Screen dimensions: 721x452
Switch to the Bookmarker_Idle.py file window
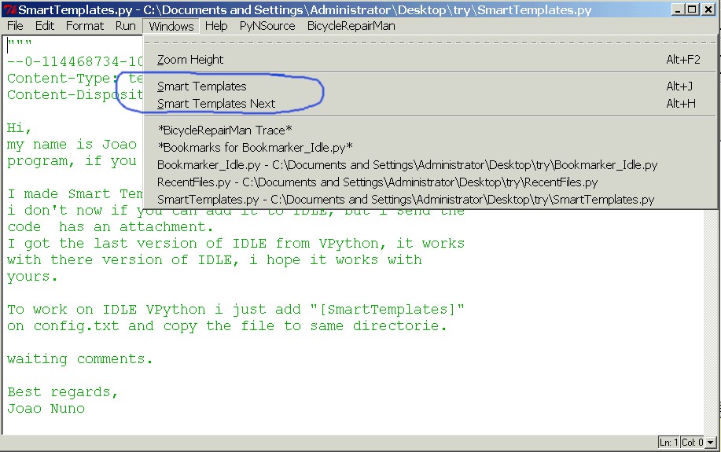[x=406, y=165]
